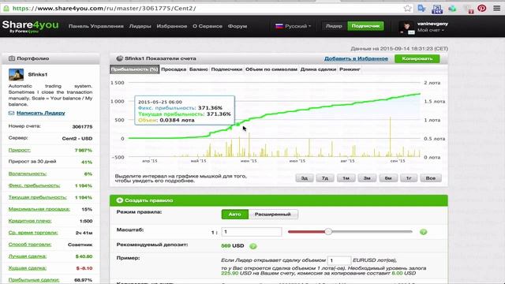Select the Прибыльность (%) chart tab

point(135,69)
